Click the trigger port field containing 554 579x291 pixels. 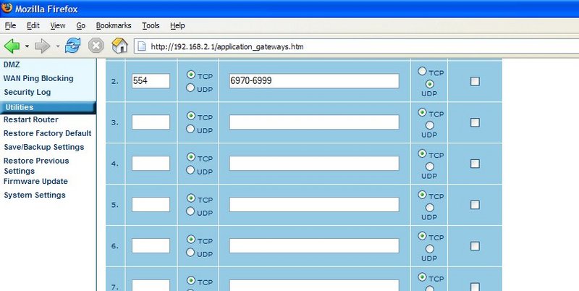click(151, 81)
